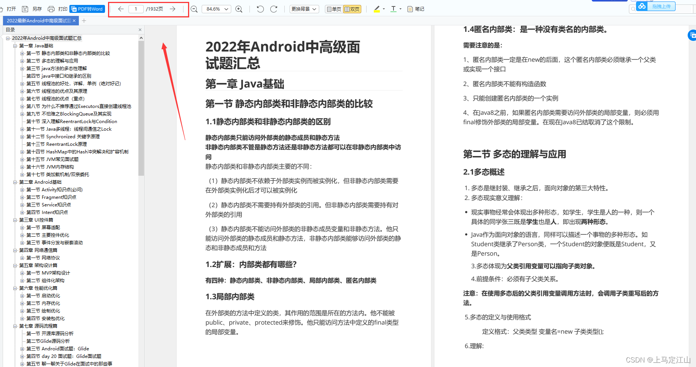Open 第六章 性能优化篇 bookmark

tap(38, 288)
